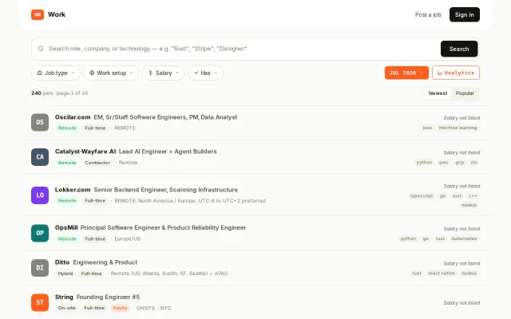Click the llm tag on Catalyst Wayfare AI

pyautogui.click(x=474, y=163)
